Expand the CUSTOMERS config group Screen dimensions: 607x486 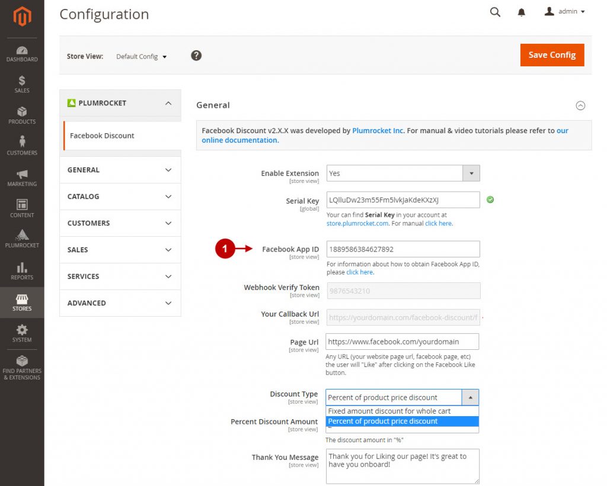pos(120,223)
